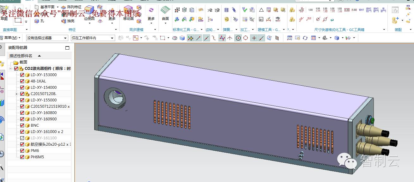Toggle the LD-XY-154000 checkbox
The image size is (414, 182).
pos(22,88)
